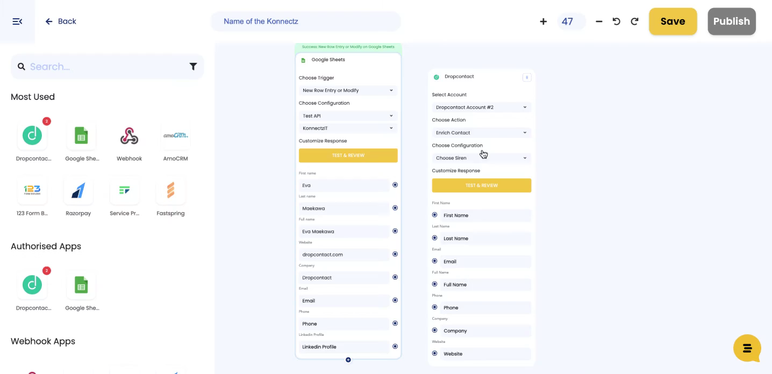Screen dimensions: 772x374
Task: Add node with plus below Google Sheets
Action: (x=348, y=359)
